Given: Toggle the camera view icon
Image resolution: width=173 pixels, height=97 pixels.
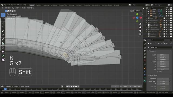Looking at the screenshot, I should coord(140,31).
